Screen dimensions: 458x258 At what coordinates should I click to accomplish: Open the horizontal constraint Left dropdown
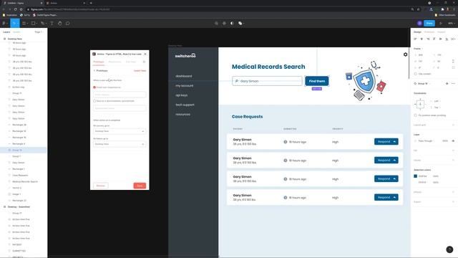point(437,101)
